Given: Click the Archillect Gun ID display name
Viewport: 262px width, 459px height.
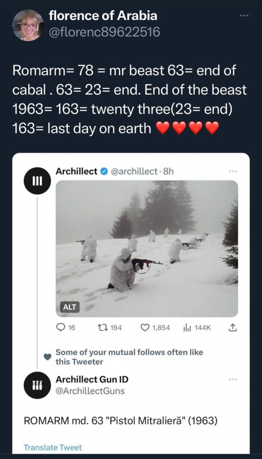Looking at the screenshot, I should (x=92, y=379).
